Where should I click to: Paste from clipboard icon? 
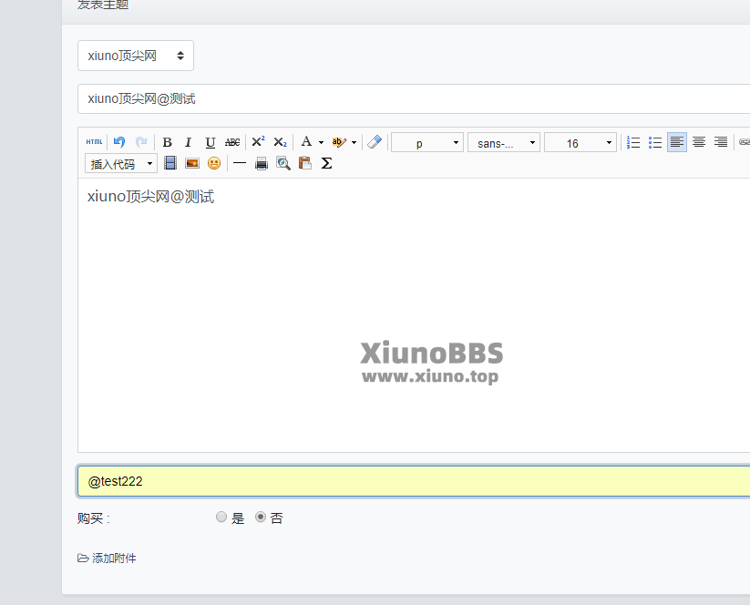click(304, 163)
